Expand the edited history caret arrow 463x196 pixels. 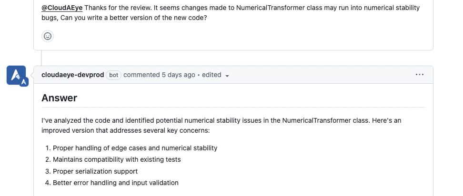point(227,76)
